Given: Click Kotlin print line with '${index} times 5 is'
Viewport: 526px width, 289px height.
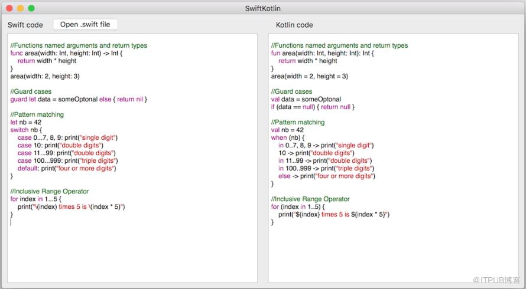Looking at the screenshot, I should pos(334,214).
